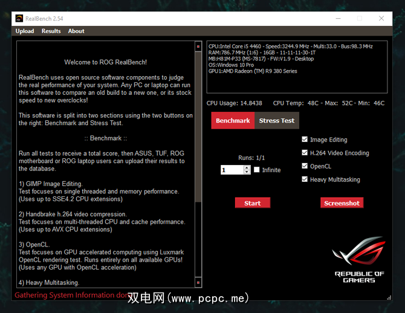The height and width of the screenshot is (313, 405).
Task: Start the benchmark run
Action: 253,203
